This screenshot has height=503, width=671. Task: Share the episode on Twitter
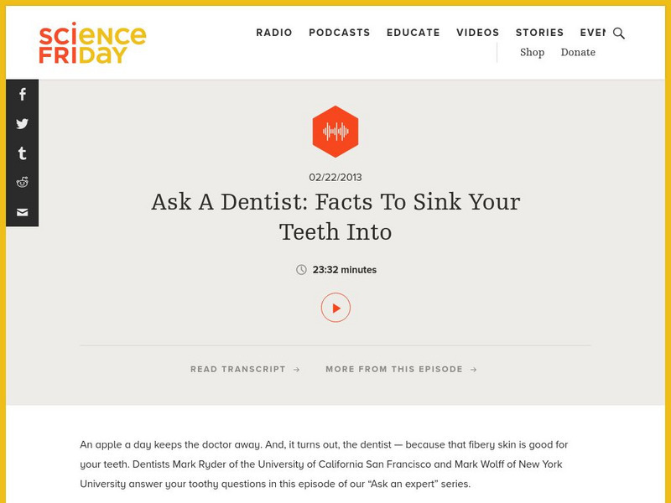(21, 124)
